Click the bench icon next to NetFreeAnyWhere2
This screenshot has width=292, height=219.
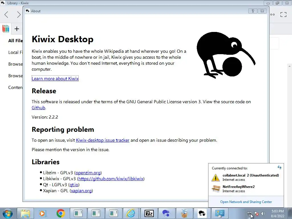point(216,189)
